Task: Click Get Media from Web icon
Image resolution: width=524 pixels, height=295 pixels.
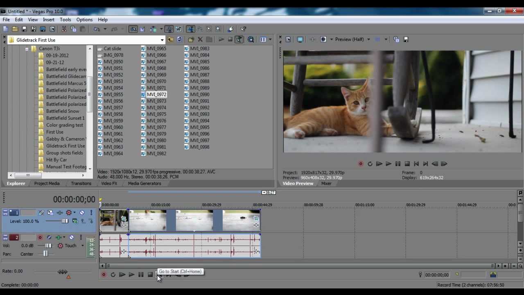Action: pos(251,40)
